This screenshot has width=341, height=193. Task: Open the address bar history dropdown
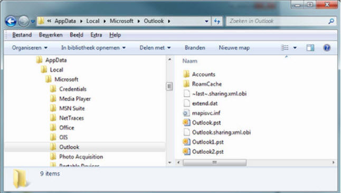pyautogui.click(x=206, y=21)
